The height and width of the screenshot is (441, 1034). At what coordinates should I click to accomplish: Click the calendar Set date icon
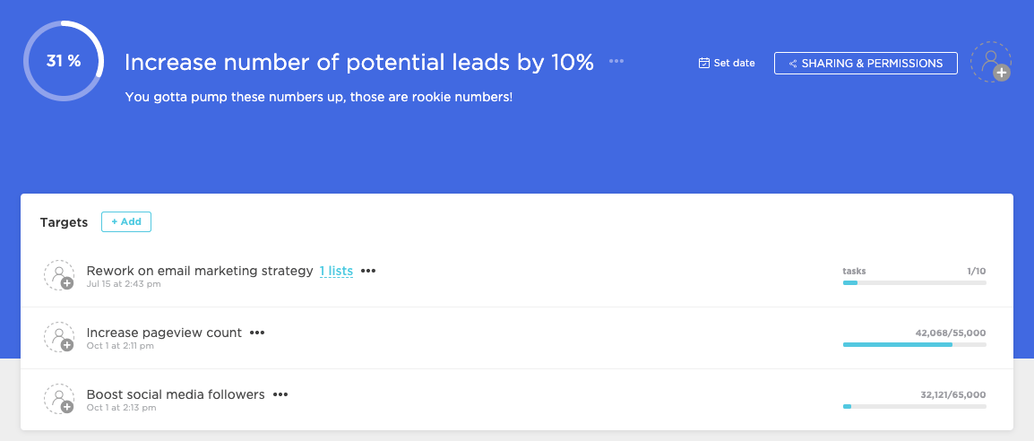[704, 64]
